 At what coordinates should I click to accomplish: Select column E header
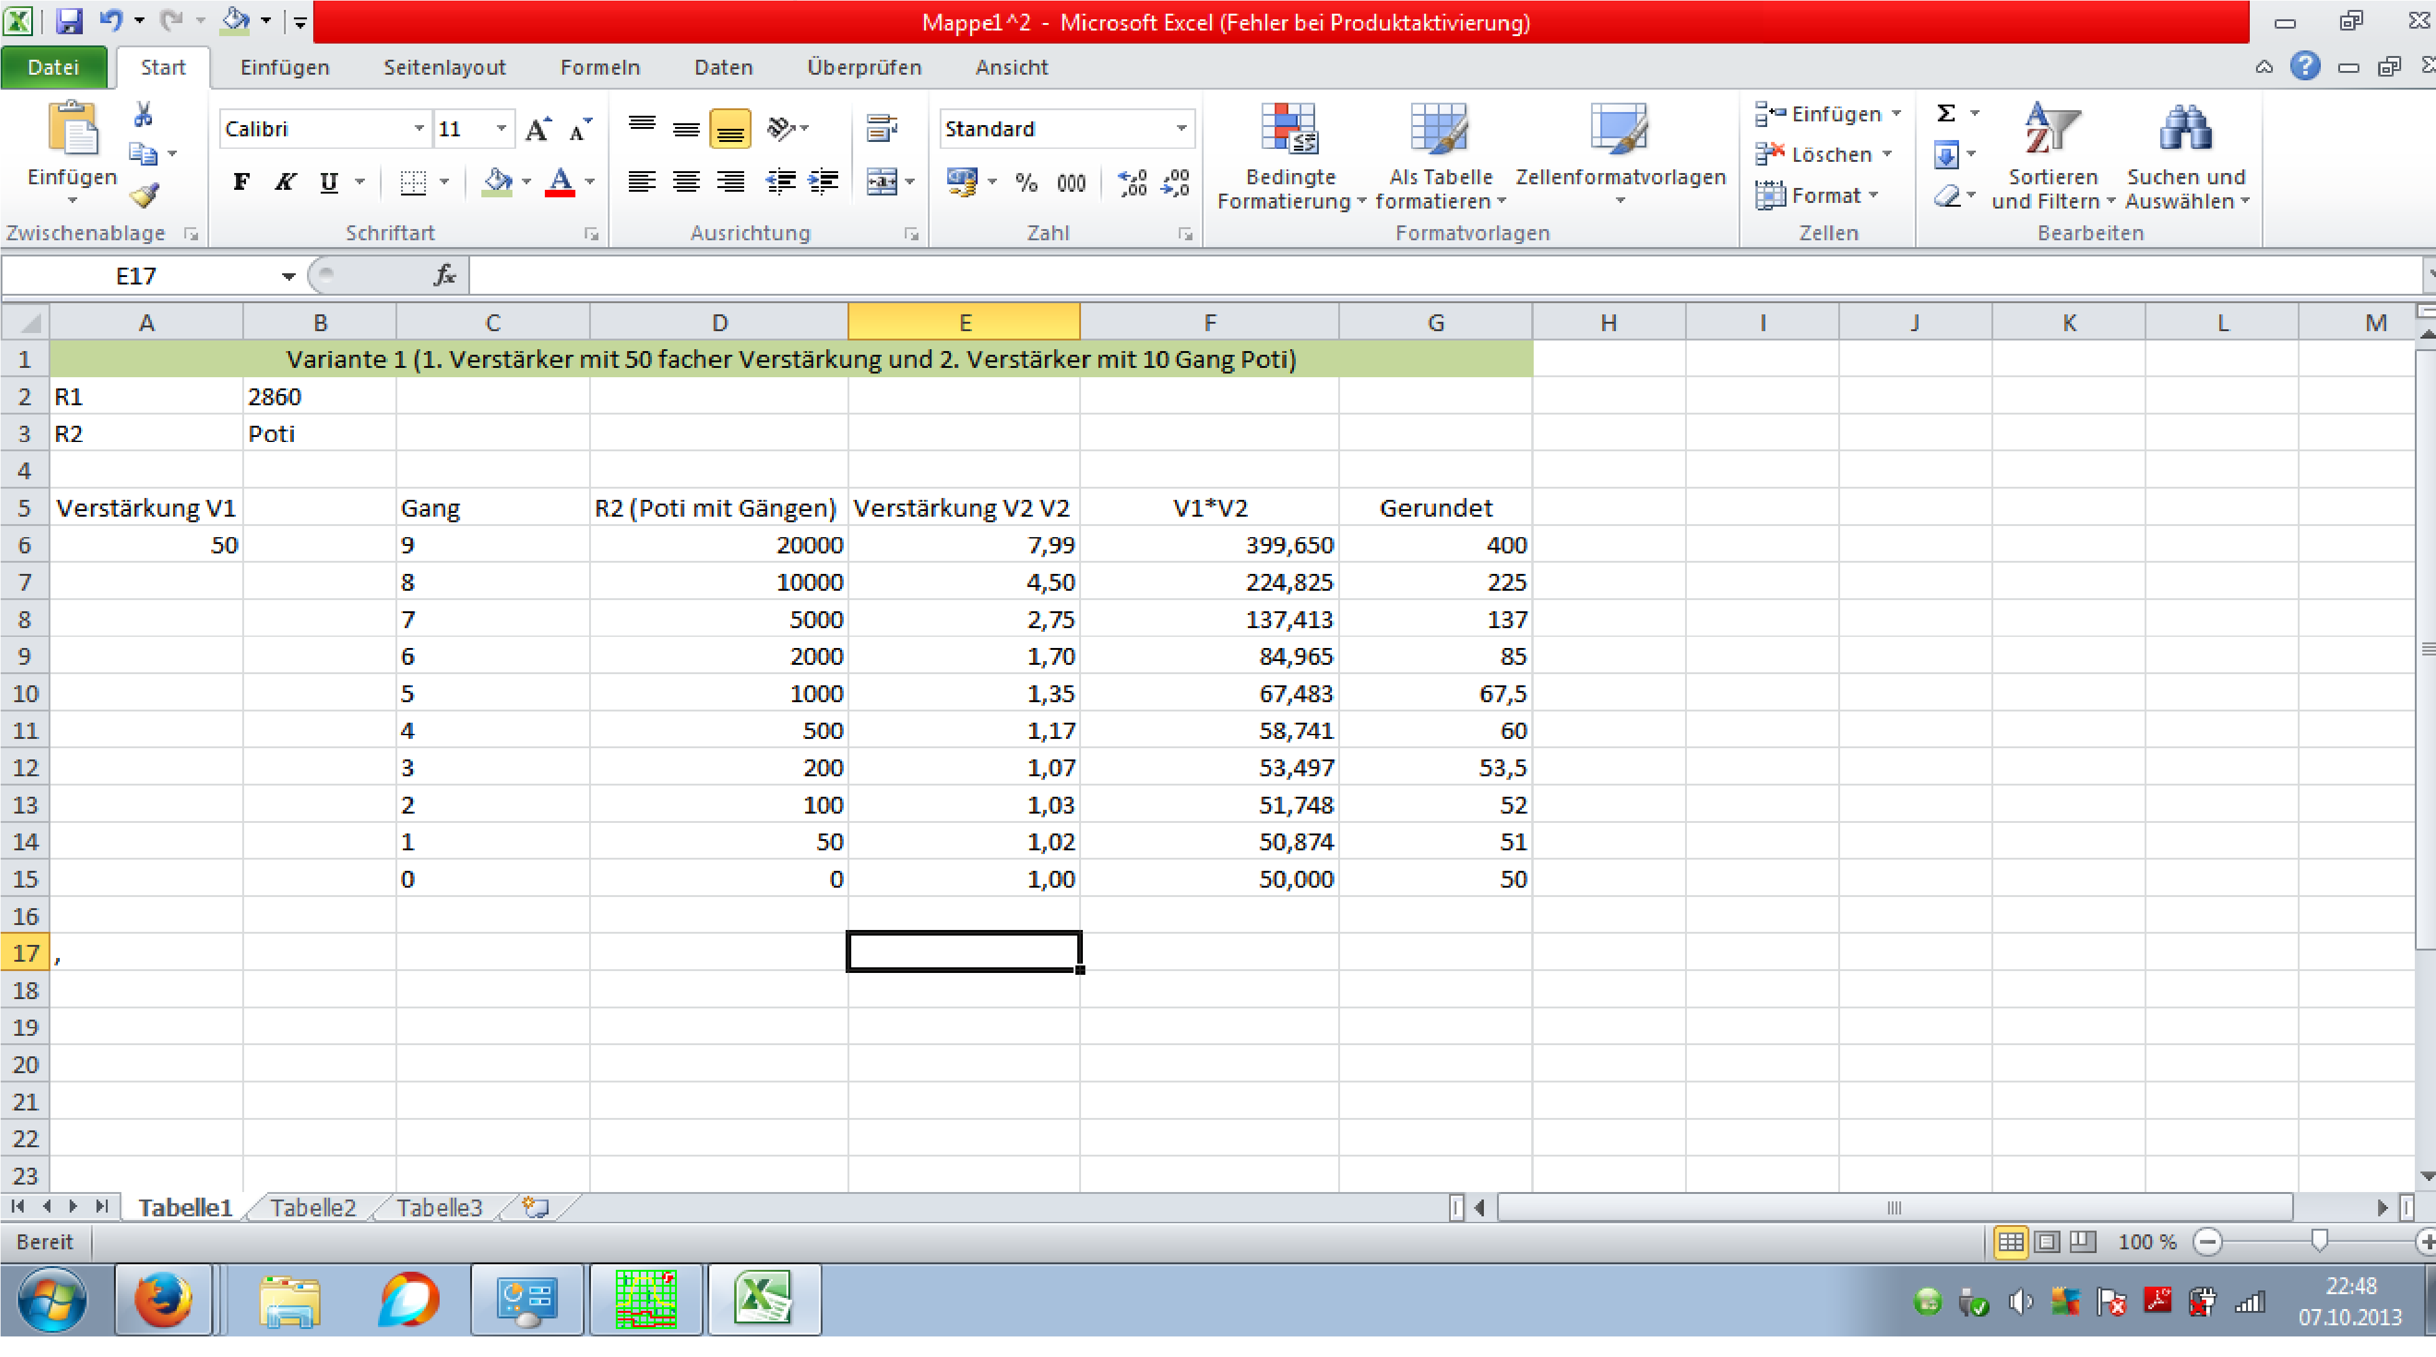point(963,322)
